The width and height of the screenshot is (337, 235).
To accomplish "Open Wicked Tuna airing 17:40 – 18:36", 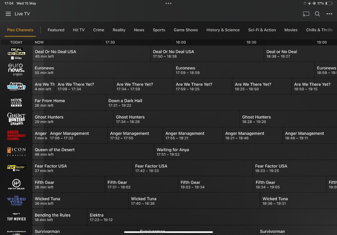I will point(194,201).
